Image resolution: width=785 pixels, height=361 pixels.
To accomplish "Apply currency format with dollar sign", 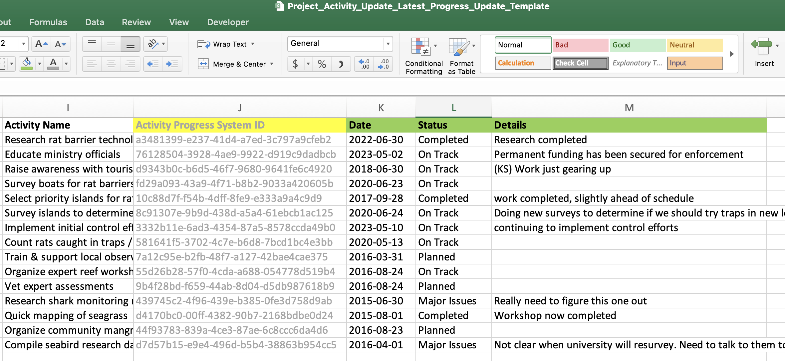I will pos(295,64).
